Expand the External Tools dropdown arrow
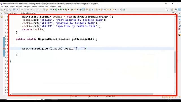This screenshot has width=181, height=102. coord(69,10)
